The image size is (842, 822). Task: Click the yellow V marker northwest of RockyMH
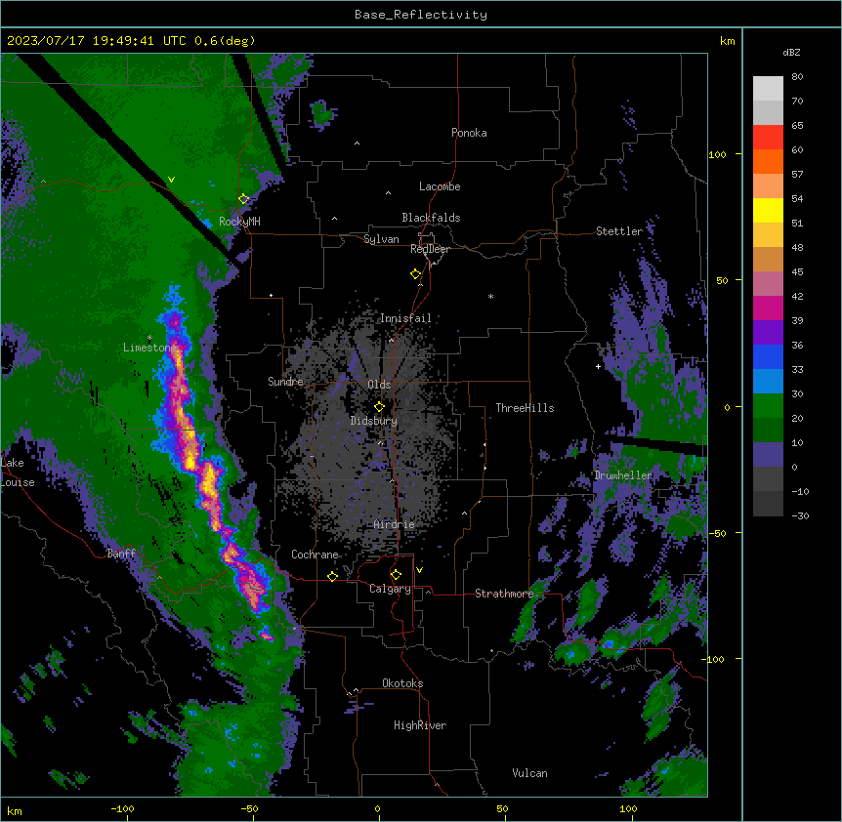pyautogui.click(x=171, y=180)
